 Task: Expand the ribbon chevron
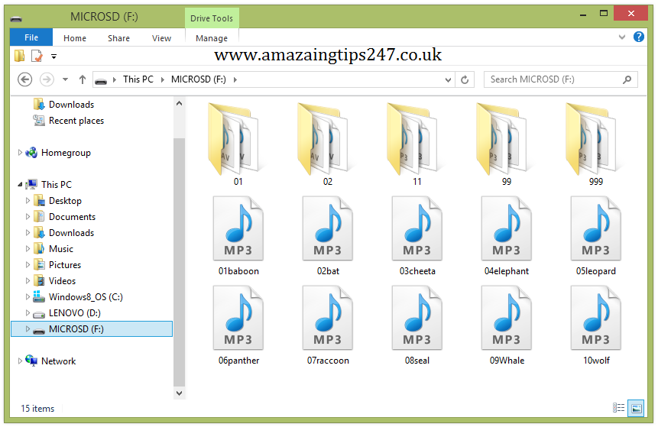pos(622,37)
